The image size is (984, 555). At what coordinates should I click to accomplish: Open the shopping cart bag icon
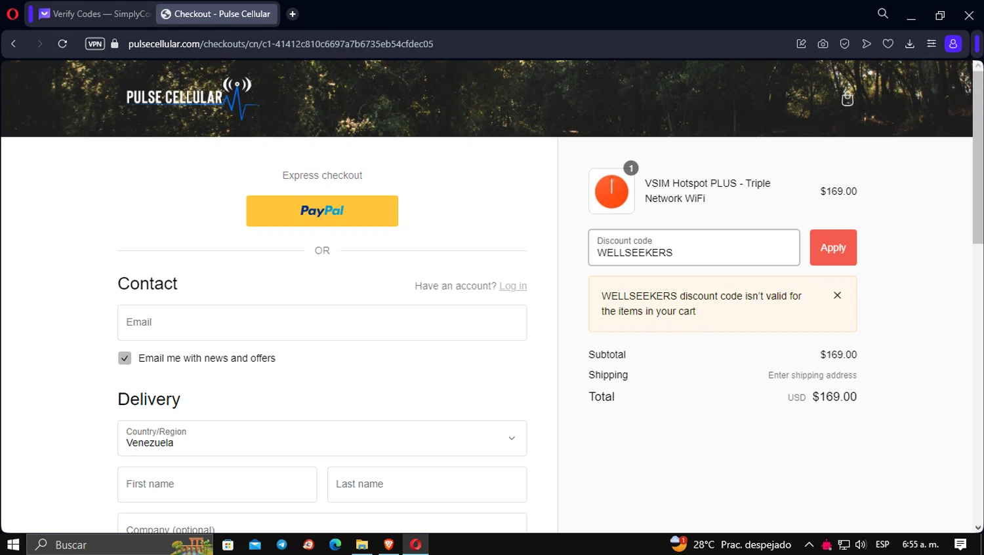848,99
